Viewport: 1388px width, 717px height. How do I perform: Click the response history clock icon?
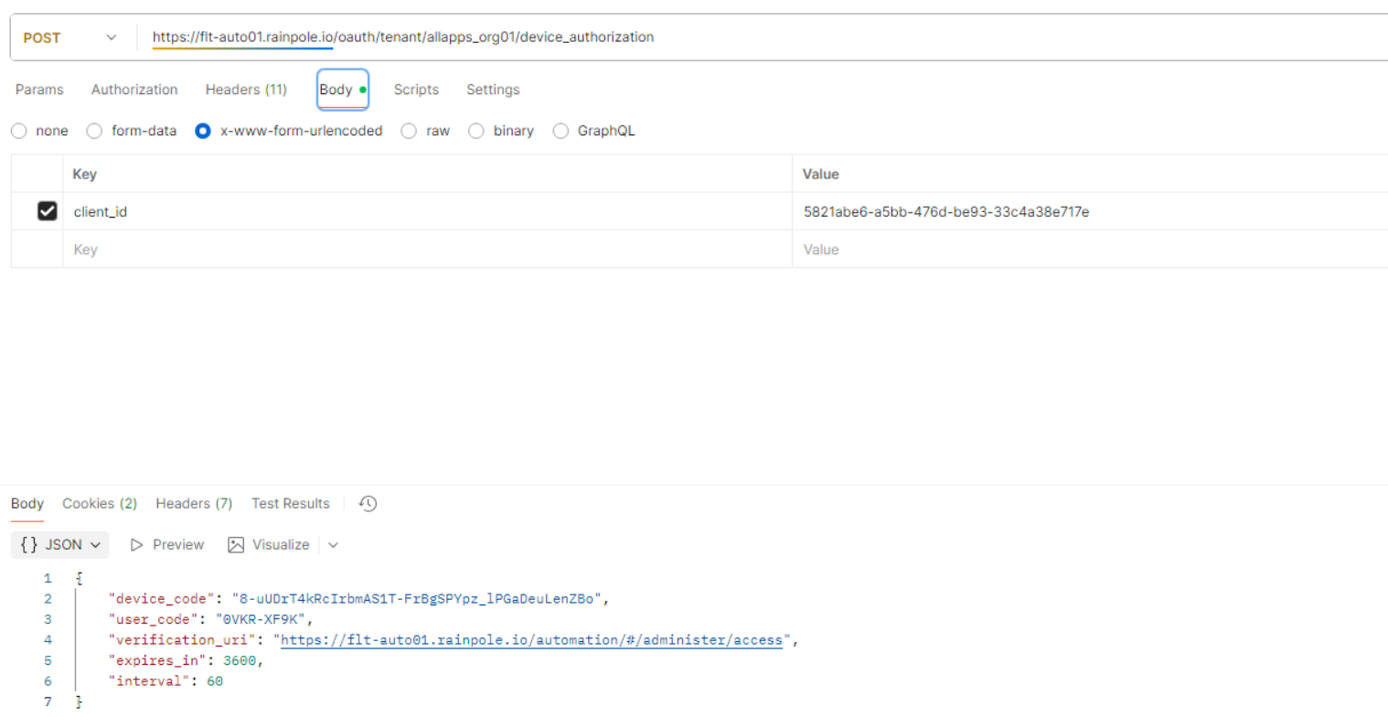click(x=368, y=504)
